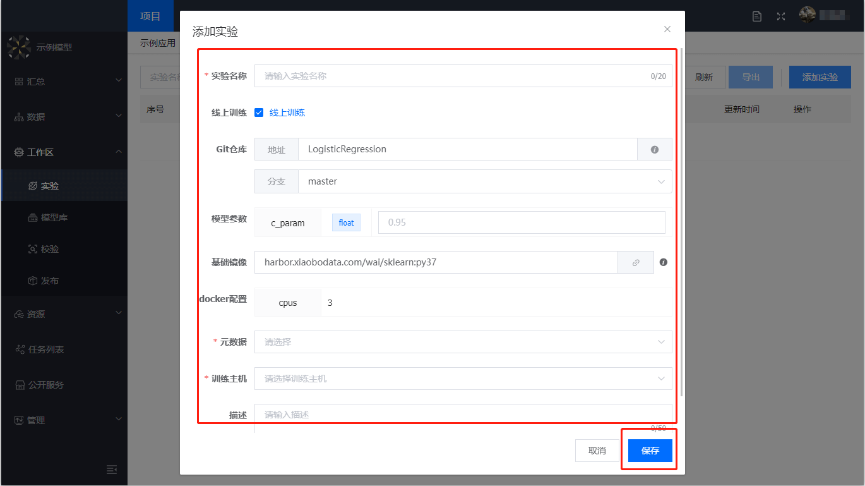Image resolution: width=865 pixels, height=486 pixels.
Task: Click the 模型库 sidebar icon
Action: point(33,217)
